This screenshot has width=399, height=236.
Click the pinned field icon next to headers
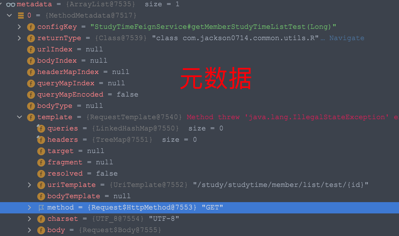tap(41, 140)
